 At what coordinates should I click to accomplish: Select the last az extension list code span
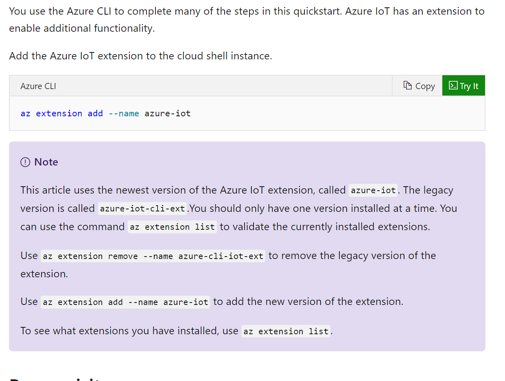pyautogui.click(x=286, y=331)
